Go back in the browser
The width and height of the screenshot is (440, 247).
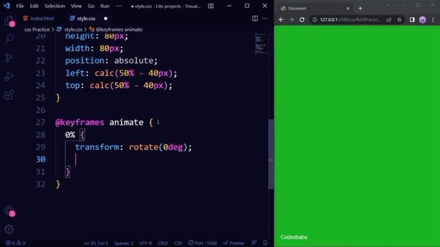tap(281, 20)
